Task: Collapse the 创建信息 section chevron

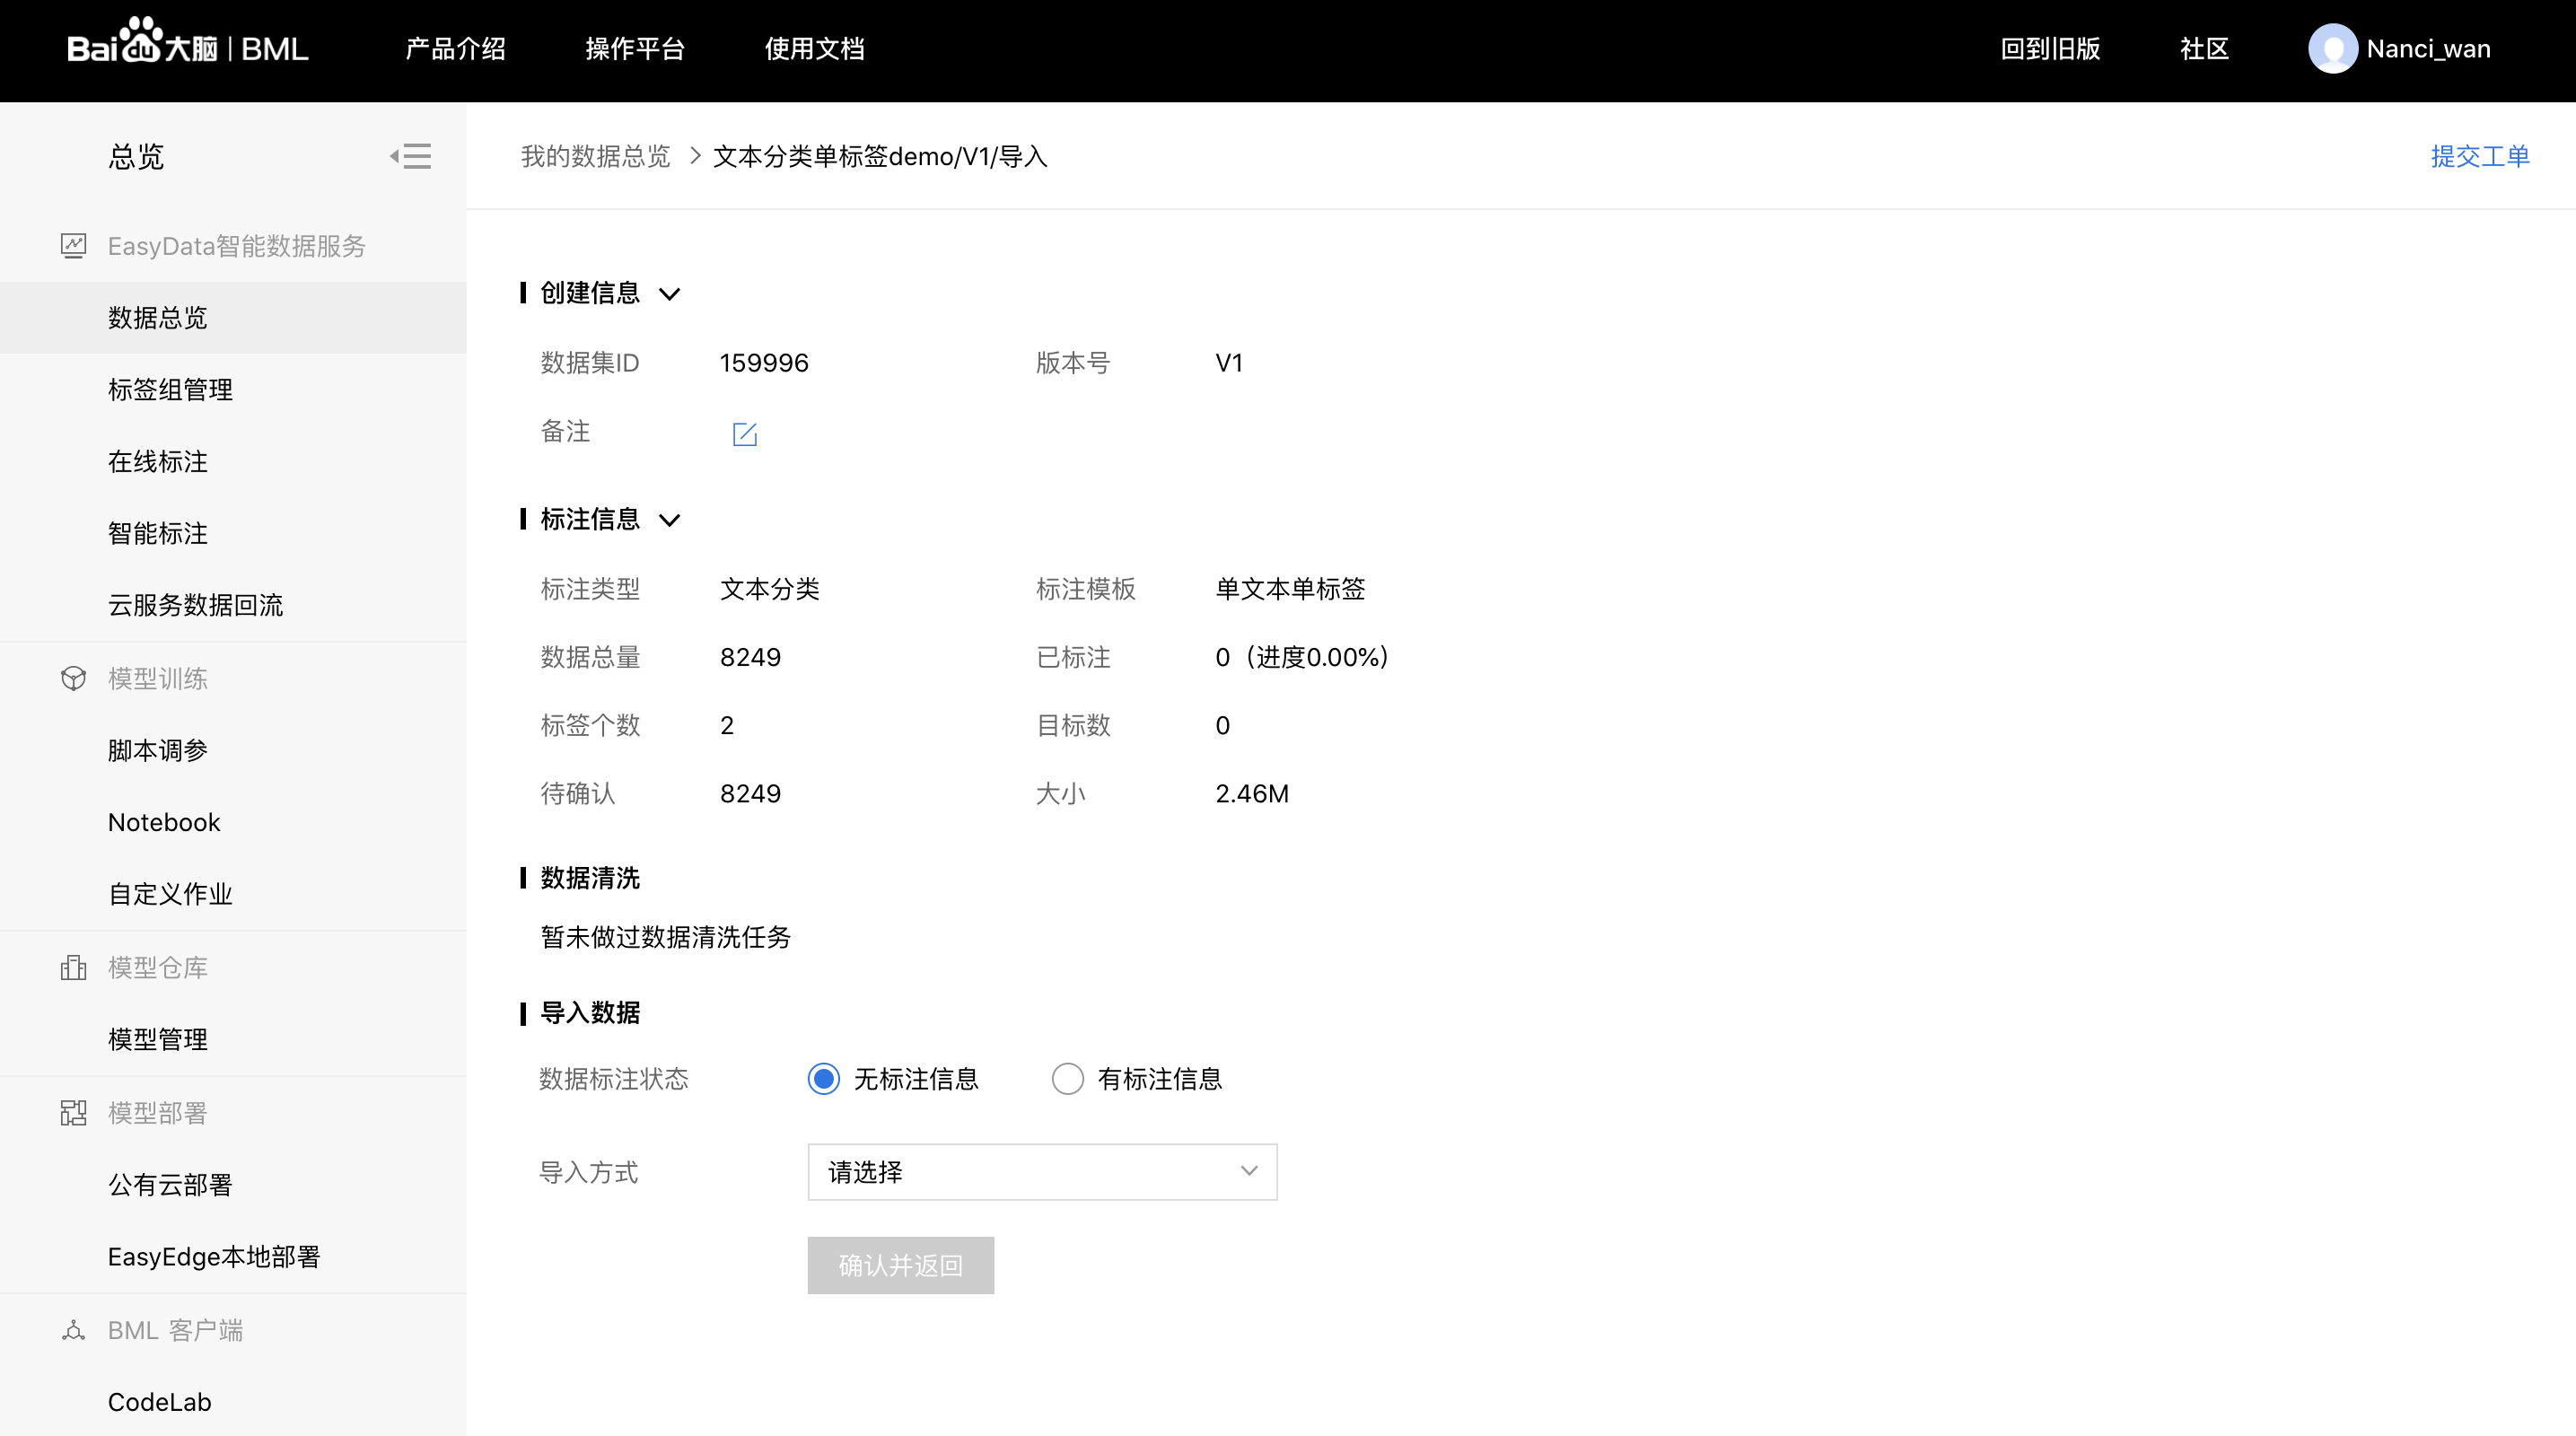Action: pos(670,294)
